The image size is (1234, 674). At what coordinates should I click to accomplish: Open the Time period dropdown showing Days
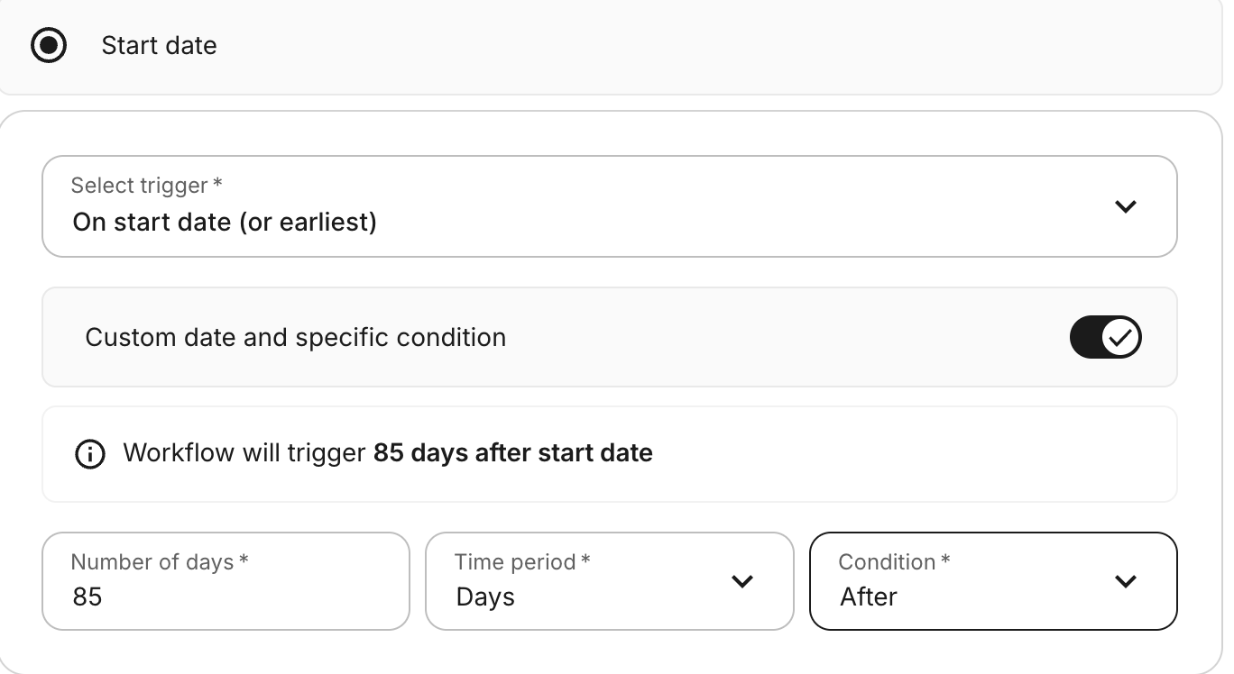(610, 582)
